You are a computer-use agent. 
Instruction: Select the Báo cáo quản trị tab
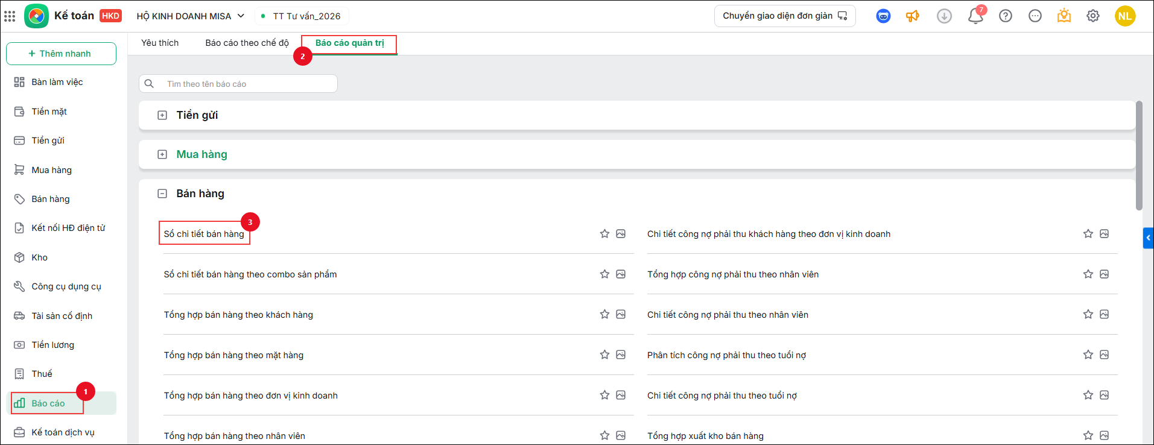point(350,43)
